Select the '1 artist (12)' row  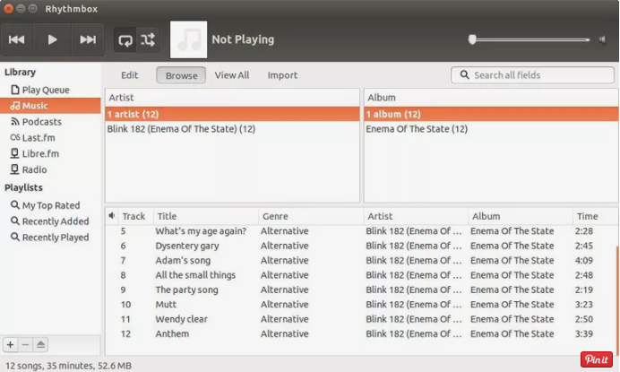[232, 115]
